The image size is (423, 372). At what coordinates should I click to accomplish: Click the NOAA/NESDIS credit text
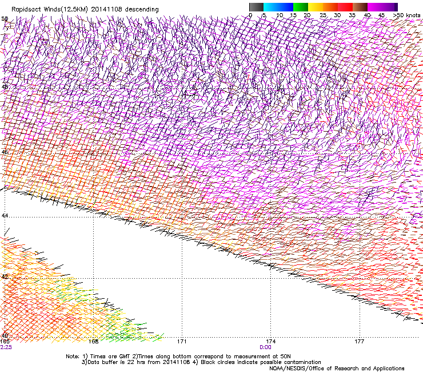click(x=337, y=369)
